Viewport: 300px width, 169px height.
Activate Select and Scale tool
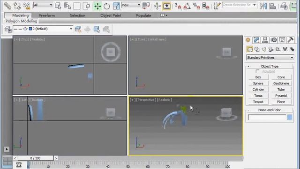pos(116,6)
